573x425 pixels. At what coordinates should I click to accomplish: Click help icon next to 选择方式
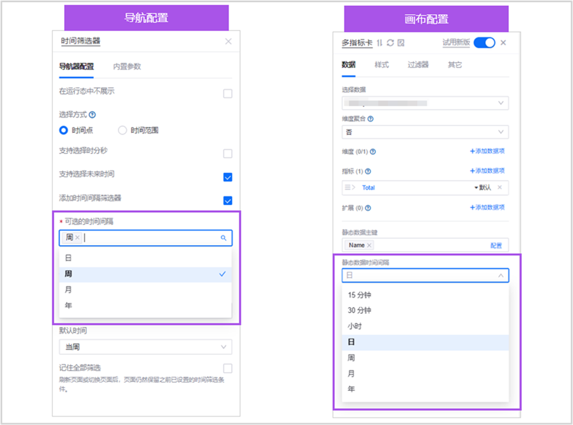click(92, 115)
